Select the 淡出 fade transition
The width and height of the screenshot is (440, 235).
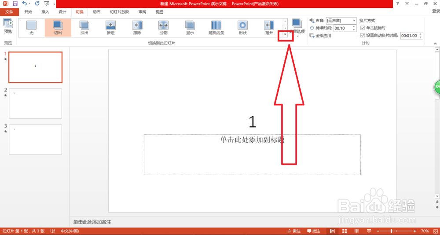pos(84,28)
